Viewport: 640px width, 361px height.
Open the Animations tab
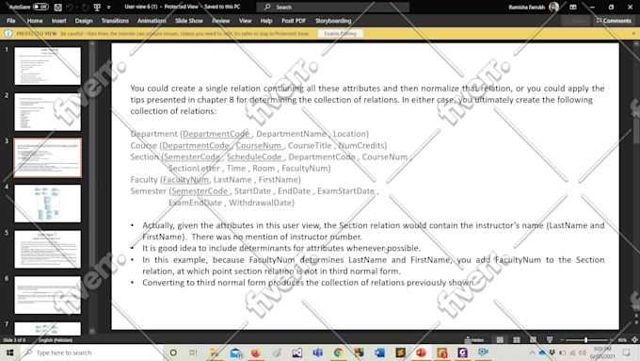click(x=152, y=21)
